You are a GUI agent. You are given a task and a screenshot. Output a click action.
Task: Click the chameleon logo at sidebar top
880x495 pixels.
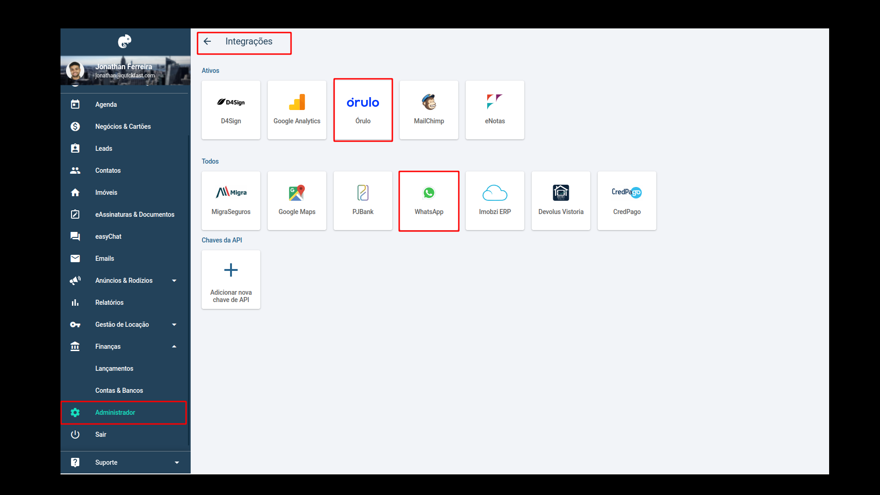(x=125, y=42)
